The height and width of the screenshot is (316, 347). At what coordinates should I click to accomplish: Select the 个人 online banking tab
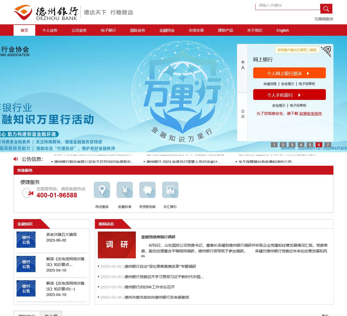point(243,68)
